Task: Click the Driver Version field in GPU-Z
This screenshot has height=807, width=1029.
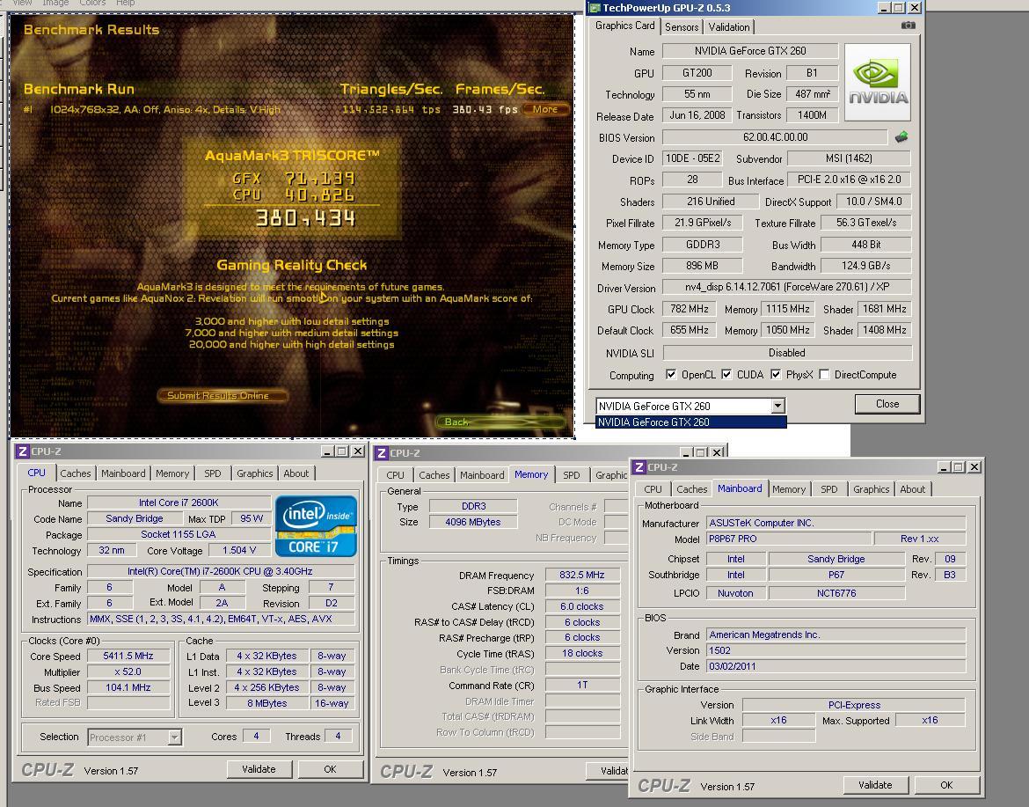Action: tap(787, 287)
